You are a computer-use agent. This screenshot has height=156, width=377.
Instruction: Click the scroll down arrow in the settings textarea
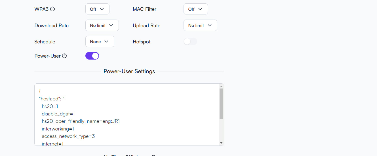[222, 143]
